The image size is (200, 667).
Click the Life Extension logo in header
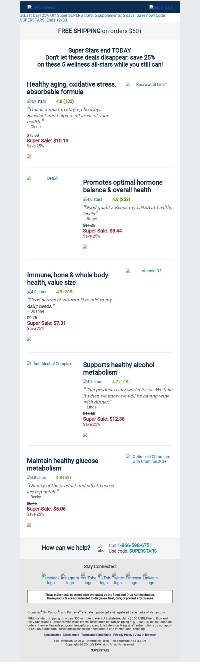point(42,7)
